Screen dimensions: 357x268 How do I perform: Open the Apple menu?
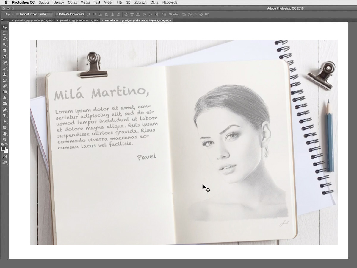click(x=6, y=2)
